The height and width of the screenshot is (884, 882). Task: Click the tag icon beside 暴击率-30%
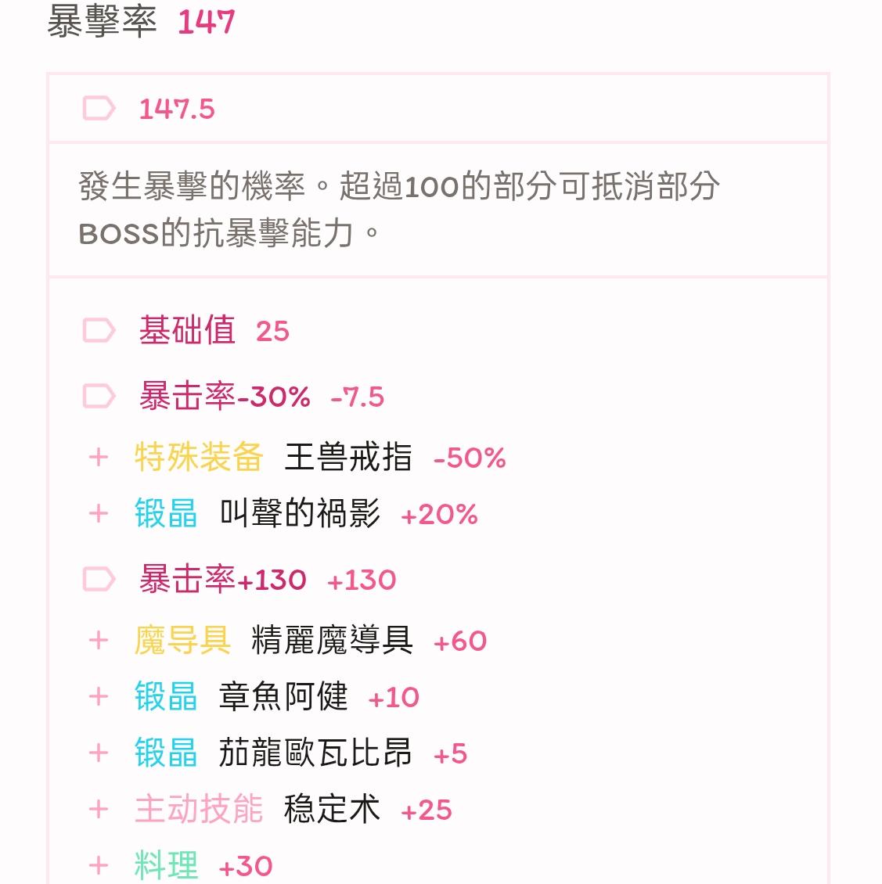[99, 397]
